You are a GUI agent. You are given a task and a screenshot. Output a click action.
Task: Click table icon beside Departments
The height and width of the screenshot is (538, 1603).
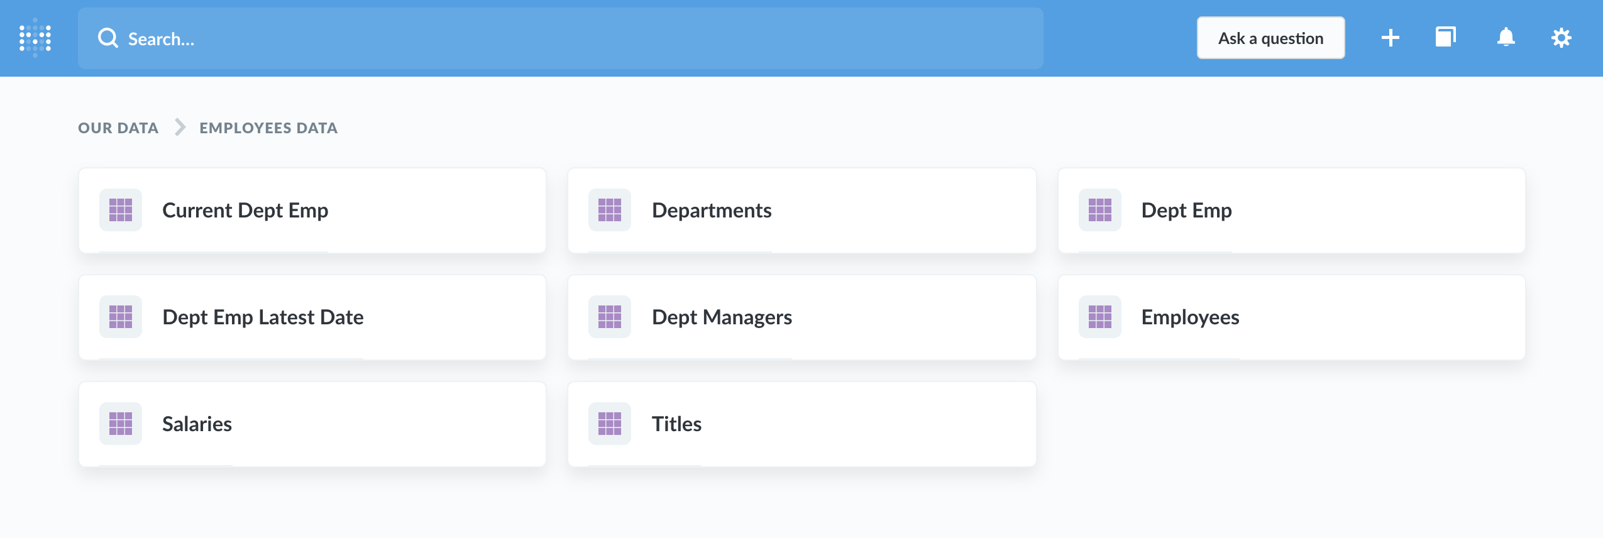[610, 210]
